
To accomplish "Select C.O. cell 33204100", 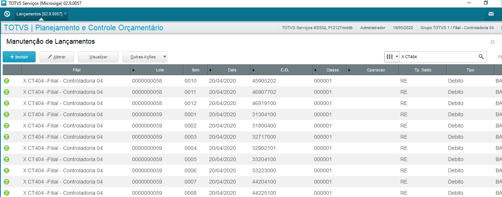I will (x=264, y=159).
